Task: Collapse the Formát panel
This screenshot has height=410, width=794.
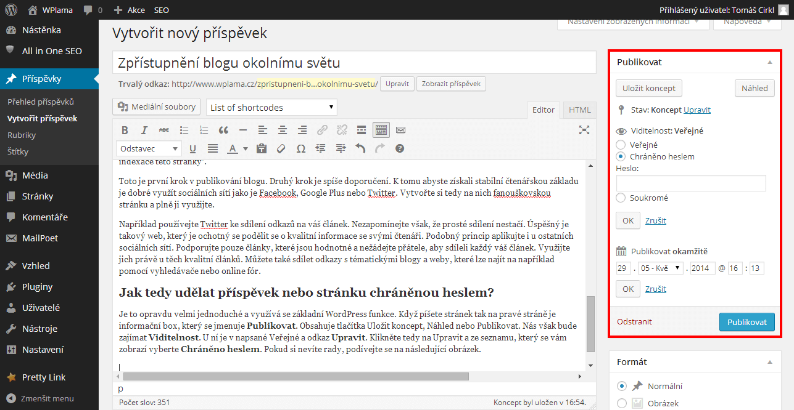Action: tap(769, 362)
